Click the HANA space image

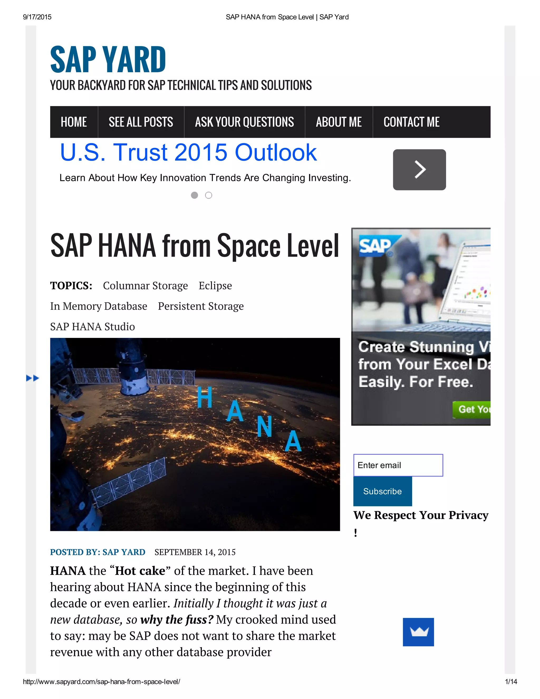(195, 434)
